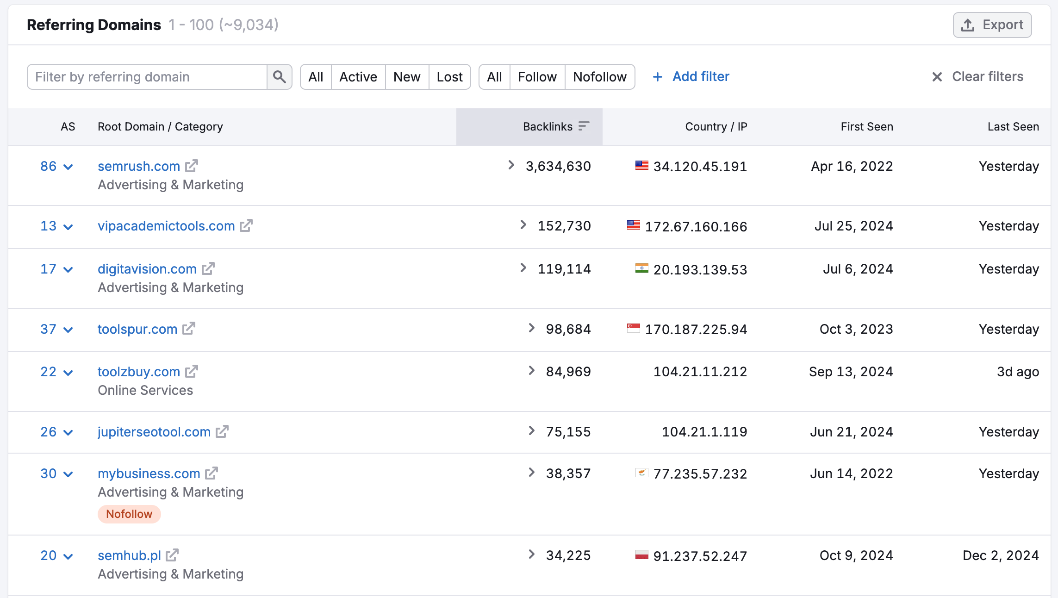Image resolution: width=1058 pixels, height=598 pixels.
Task: Select the Active backlinks filter
Action: pyautogui.click(x=358, y=76)
